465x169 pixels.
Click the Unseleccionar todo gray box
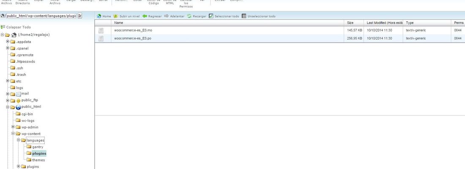click(244, 16)
